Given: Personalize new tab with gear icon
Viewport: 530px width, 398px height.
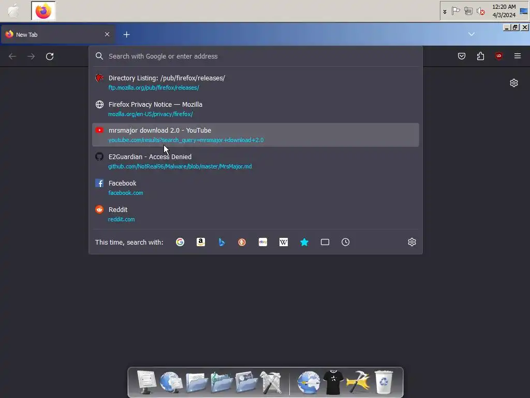Looking at the screenshot, I should (x=514, y=83).
